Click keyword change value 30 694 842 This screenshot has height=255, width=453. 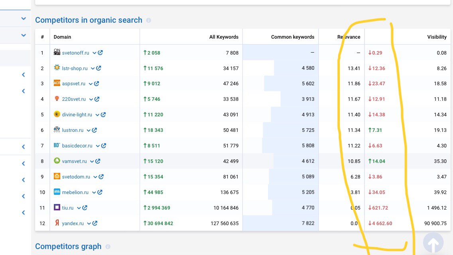pyautogui.click(x=158, y=224)
